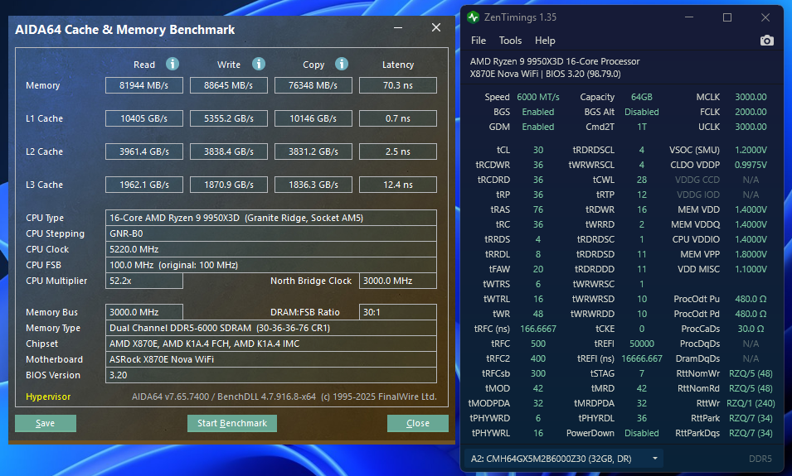Select the Memory Read value field
The width and height of the screenshot is (792, 476).
143,85
